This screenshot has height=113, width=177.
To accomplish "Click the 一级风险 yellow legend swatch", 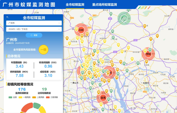I will 20,97.
